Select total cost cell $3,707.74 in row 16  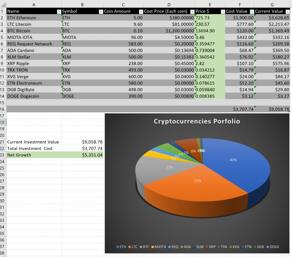pos(240,109)
